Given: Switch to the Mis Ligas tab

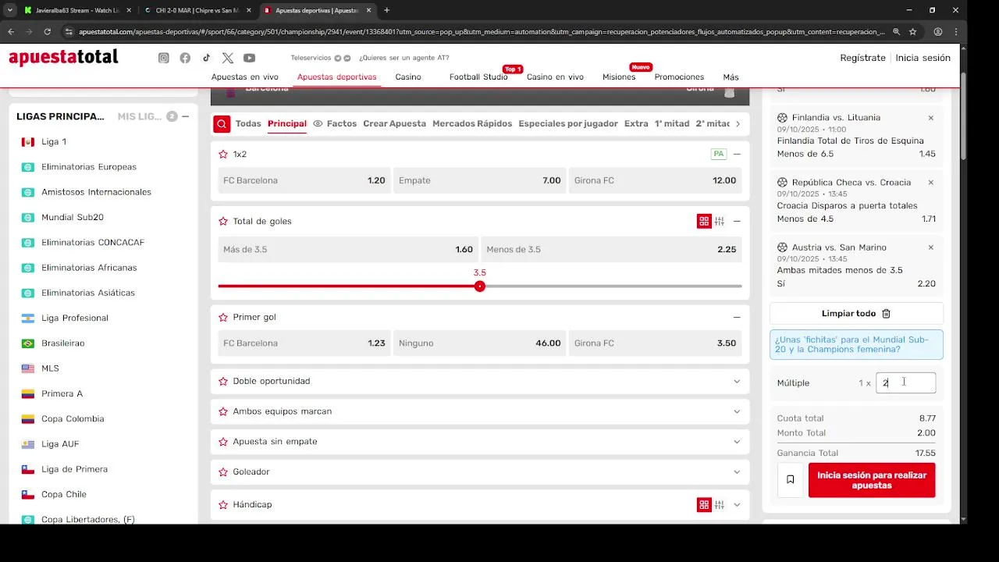Looking at the screenshot, I should pyautogui.click(x=140, y=116).
